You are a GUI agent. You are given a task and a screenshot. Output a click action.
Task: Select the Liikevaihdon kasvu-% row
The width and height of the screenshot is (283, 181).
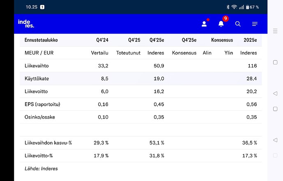click(x=48, y=143)
